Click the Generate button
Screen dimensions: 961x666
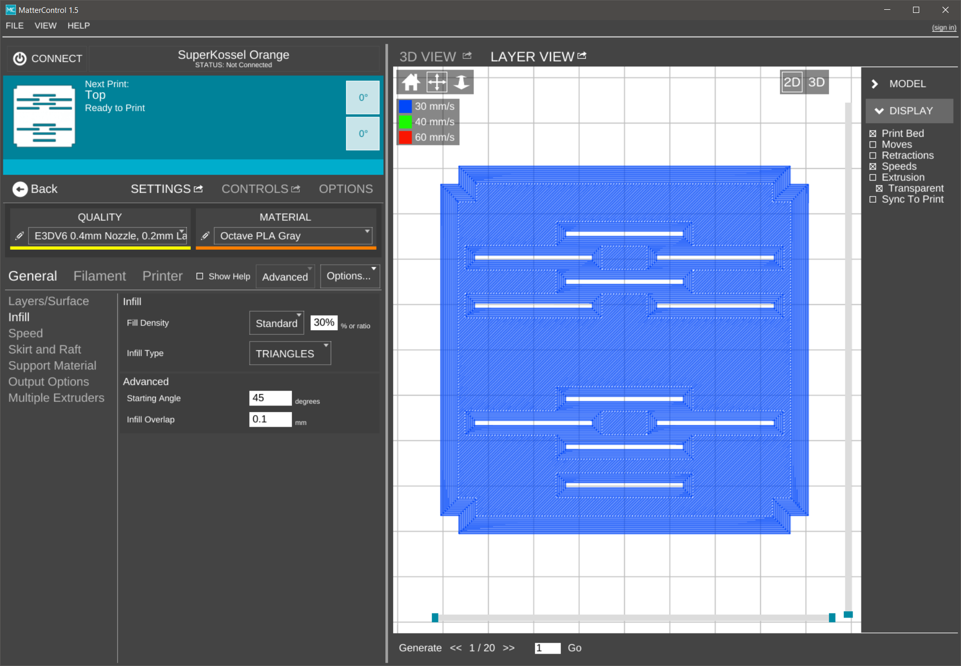420,648
